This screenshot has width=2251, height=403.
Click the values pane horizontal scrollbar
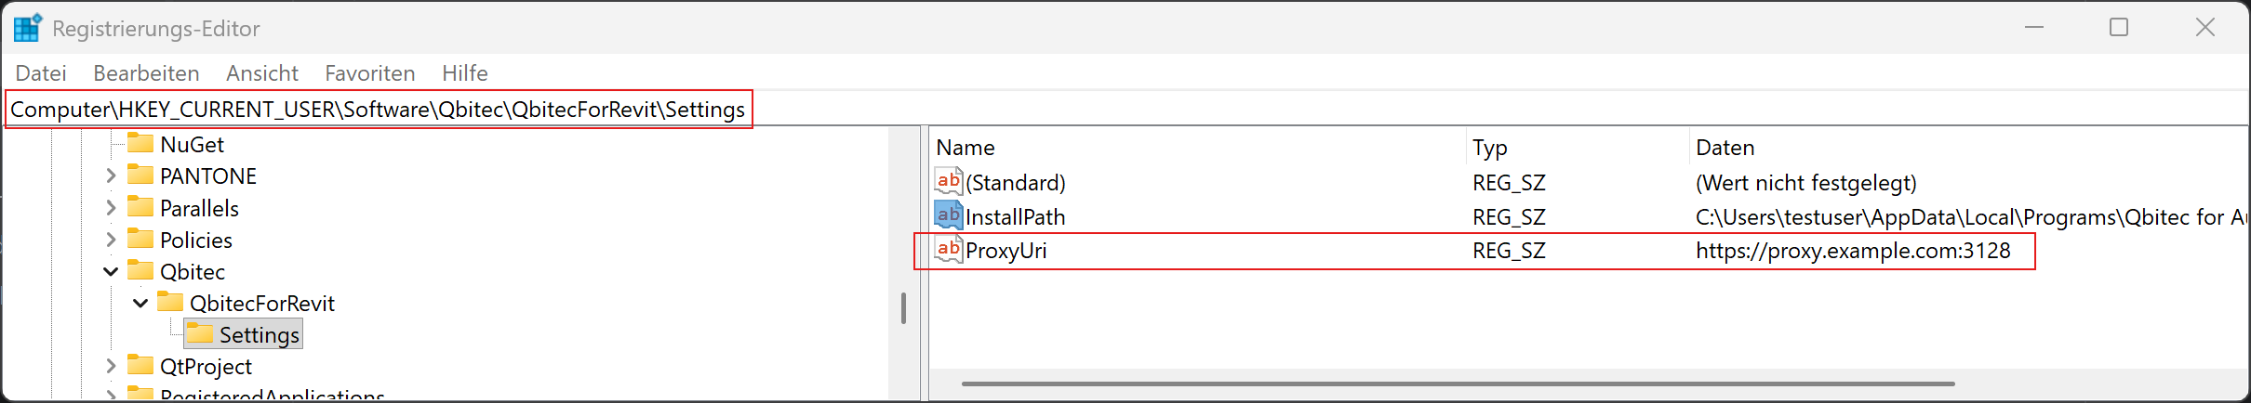click(1458, 383)
